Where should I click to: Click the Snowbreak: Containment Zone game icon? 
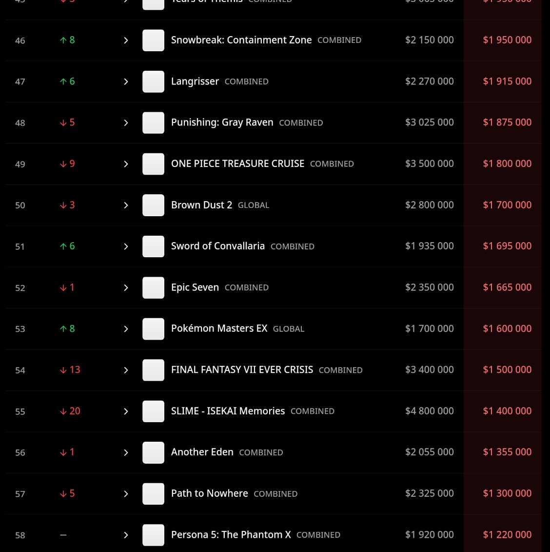tap(153, 41)
